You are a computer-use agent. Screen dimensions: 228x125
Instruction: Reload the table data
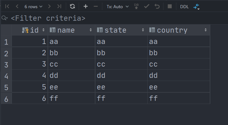[72, 7]
